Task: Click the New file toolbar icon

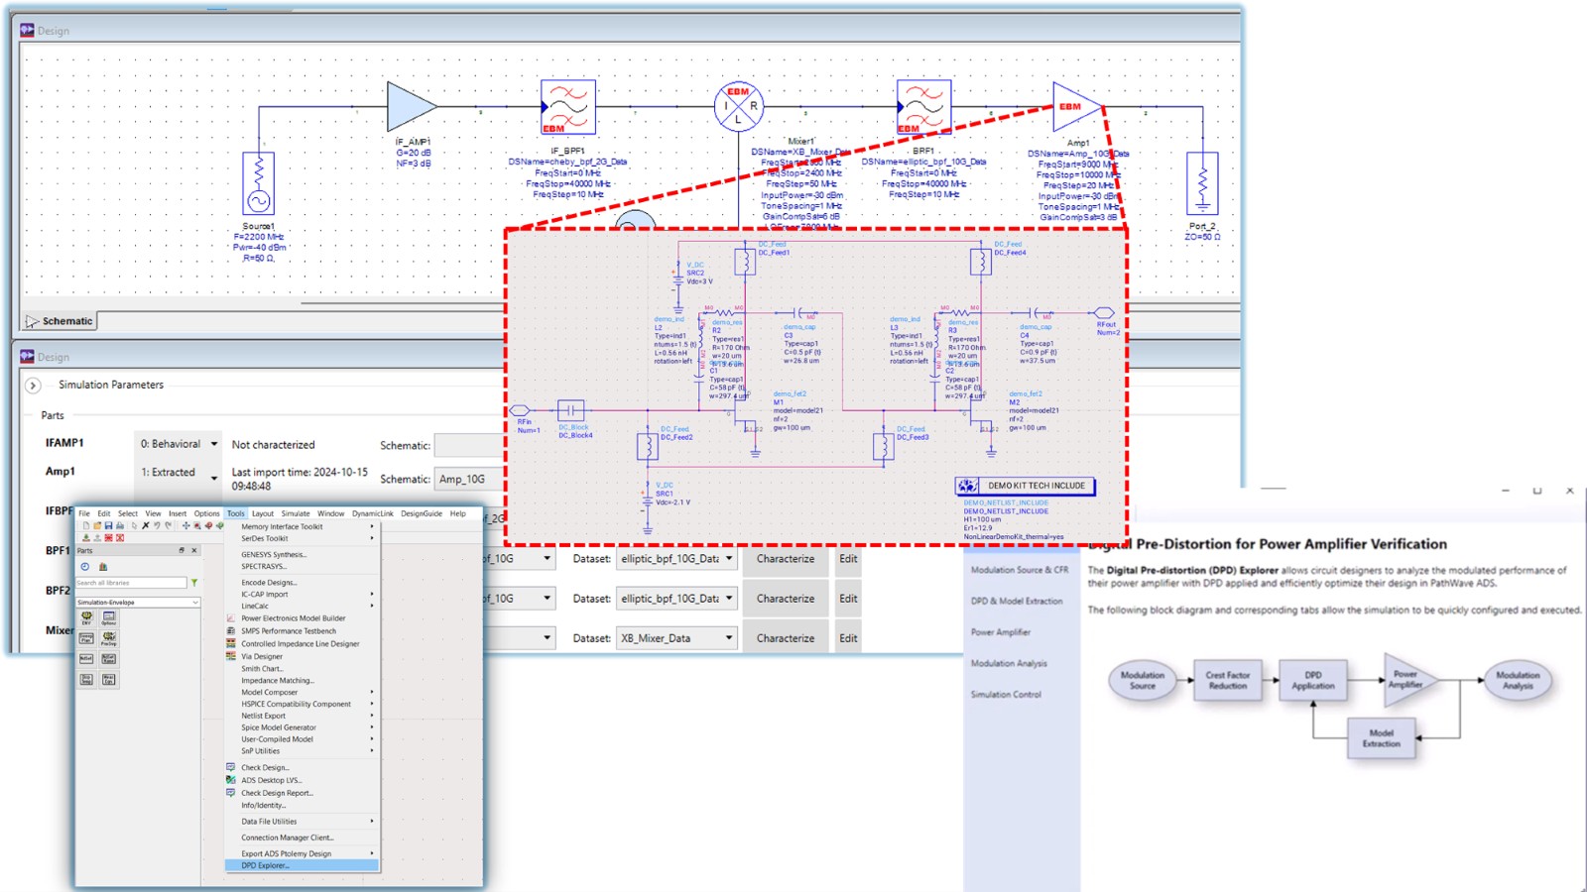Action: click(86, 526)
